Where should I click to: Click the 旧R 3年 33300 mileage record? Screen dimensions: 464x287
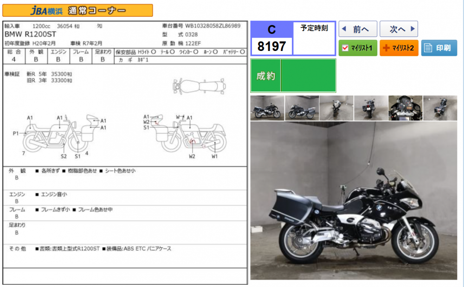tap(49, 80)
